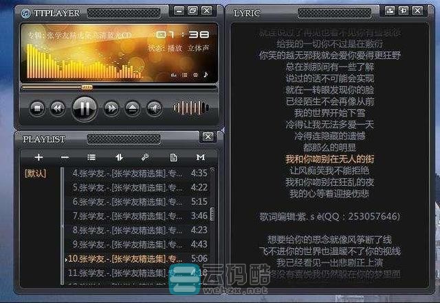Click the minus icon to remove tracks
This screenshot has width=440, height=303.
(x=65, y=157)
